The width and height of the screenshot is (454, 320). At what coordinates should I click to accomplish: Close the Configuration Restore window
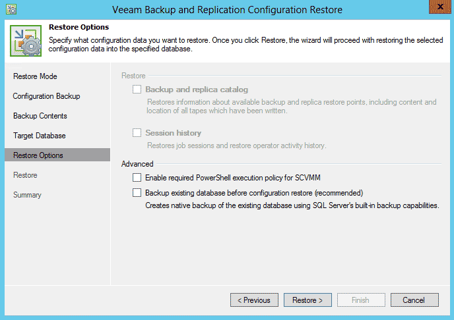tap(439, 7)
